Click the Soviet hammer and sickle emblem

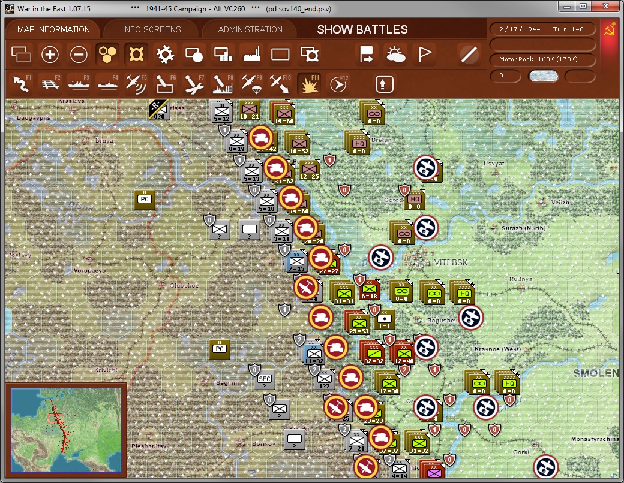click(x=609, y=29)
